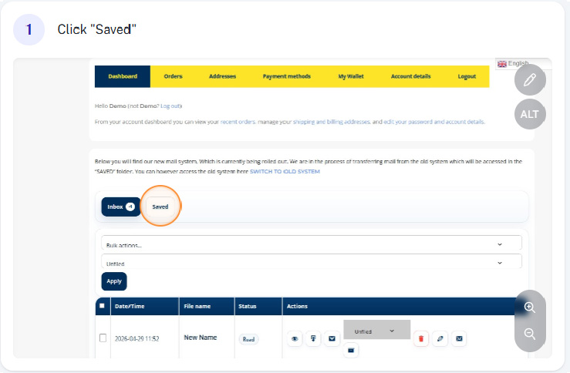Click the download icon in New Name row
Screen dimensions: 570x373
click(x=313, y=338)
